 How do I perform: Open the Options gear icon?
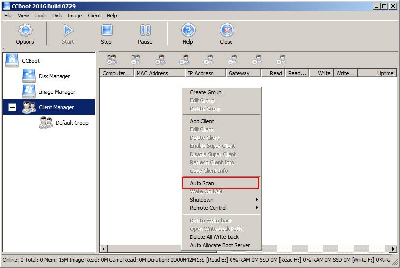pos(25,30)
